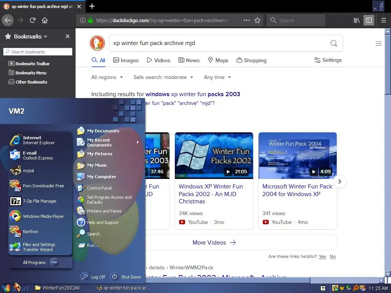Switch to News results tab
The image size is (391, 293).
(189, 60)
